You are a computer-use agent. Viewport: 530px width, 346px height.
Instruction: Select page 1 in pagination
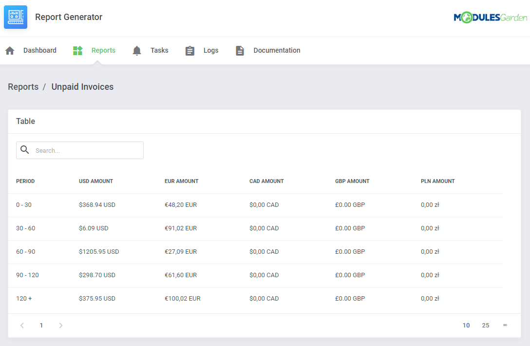pos(41,326)
